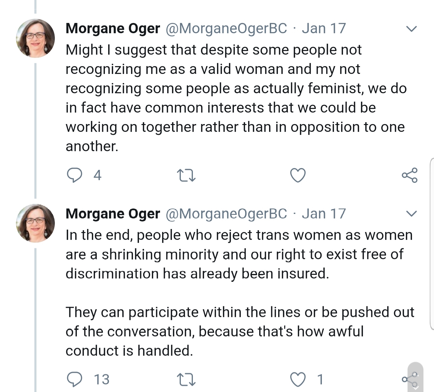Like the second tweet with 1 like
Viewport: 434px width, 392px height.
tap(298, 379)
